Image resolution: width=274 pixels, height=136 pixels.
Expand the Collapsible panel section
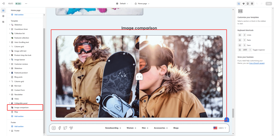10,103
